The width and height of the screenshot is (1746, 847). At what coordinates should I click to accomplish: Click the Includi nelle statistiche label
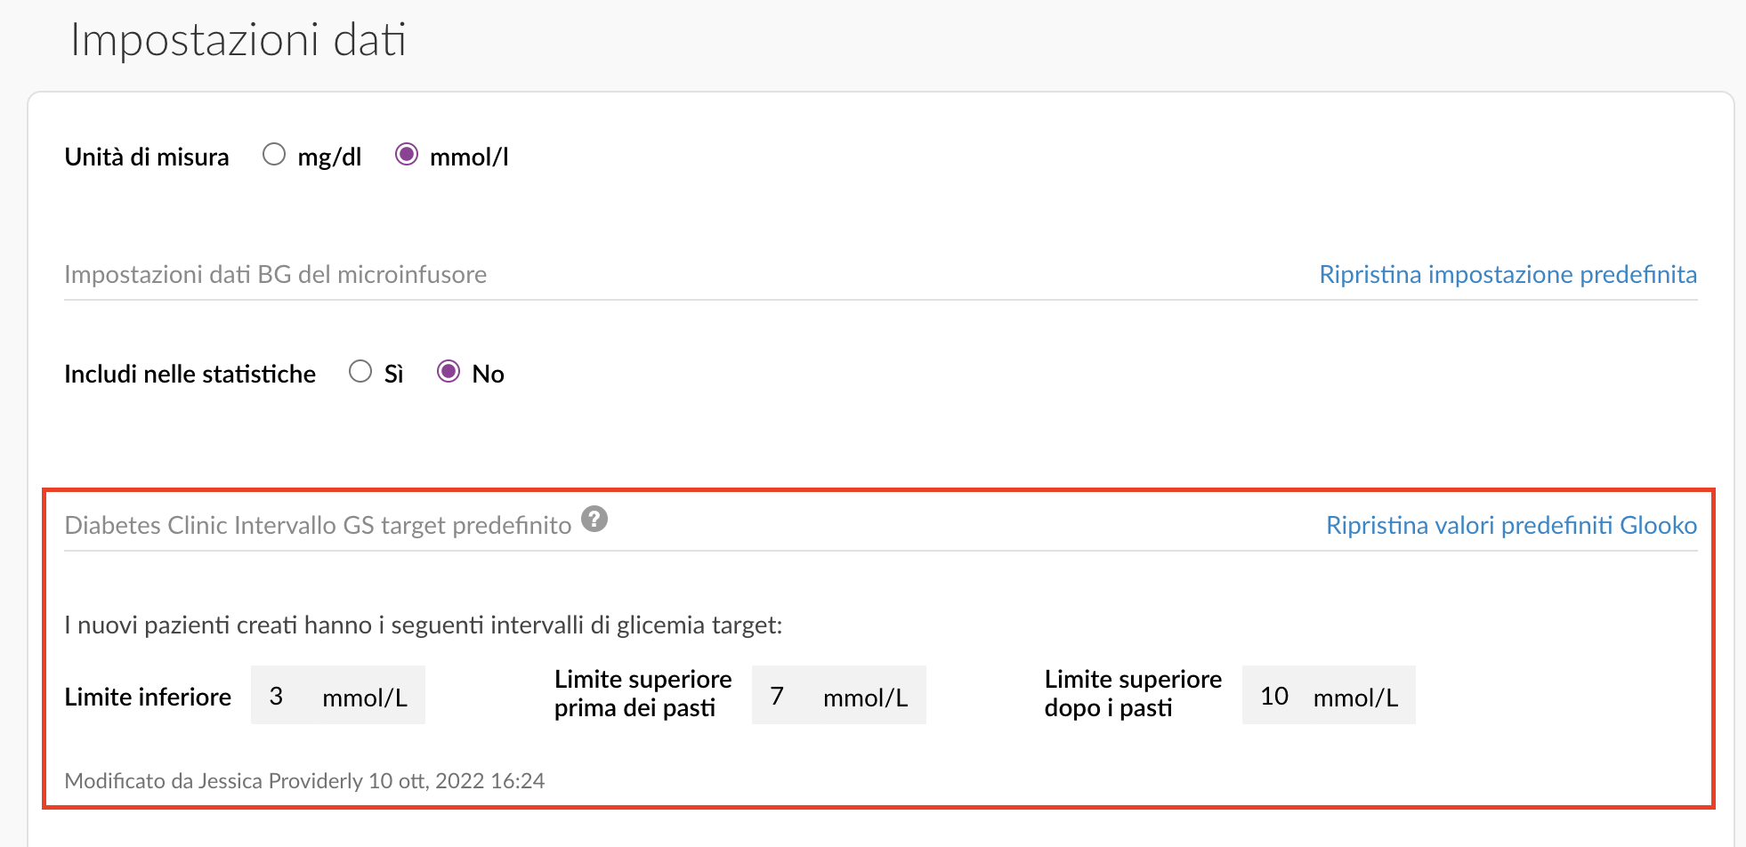[190, 374]
